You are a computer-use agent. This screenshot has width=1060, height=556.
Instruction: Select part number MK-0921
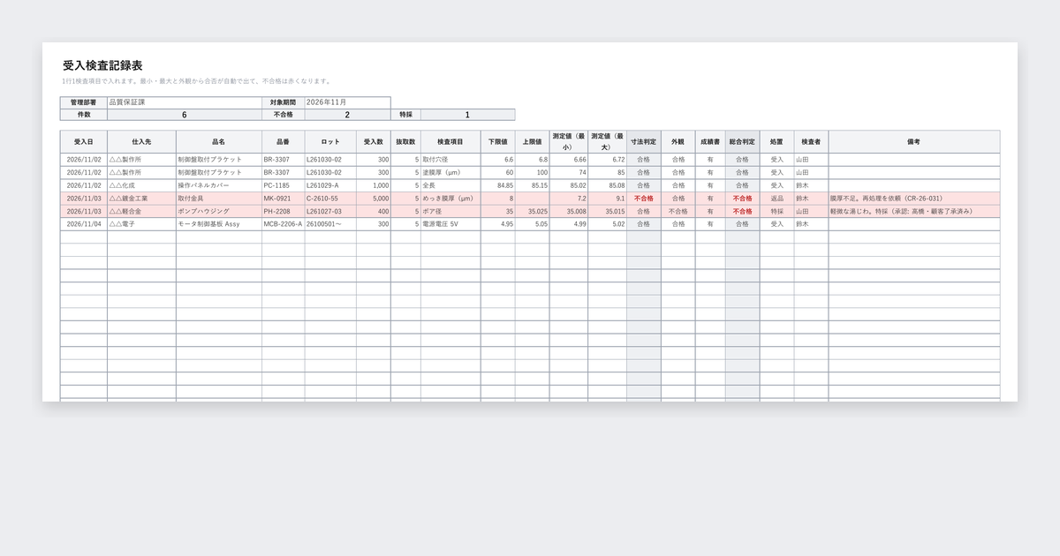284,199
